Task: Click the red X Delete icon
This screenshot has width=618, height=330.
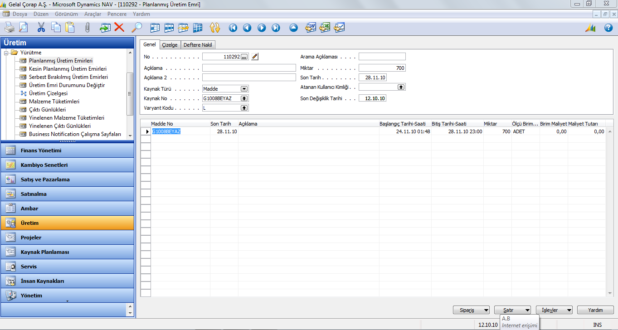Action: (119, 28)
